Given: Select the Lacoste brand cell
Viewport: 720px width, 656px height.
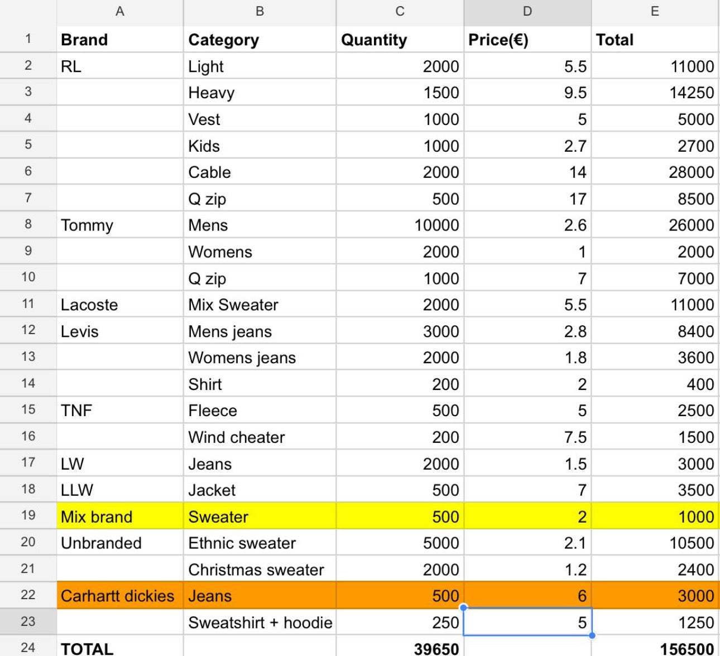Looking at the screenshot, I should tap(120, 305).
